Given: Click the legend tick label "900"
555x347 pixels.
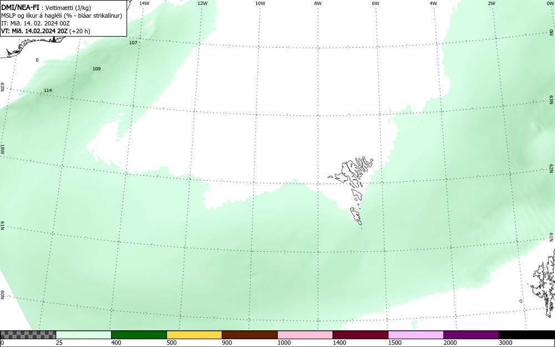Looking at the screenshot, I should (227, 343).
